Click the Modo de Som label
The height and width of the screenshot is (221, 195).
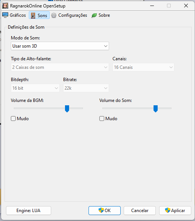click(25, 38)
